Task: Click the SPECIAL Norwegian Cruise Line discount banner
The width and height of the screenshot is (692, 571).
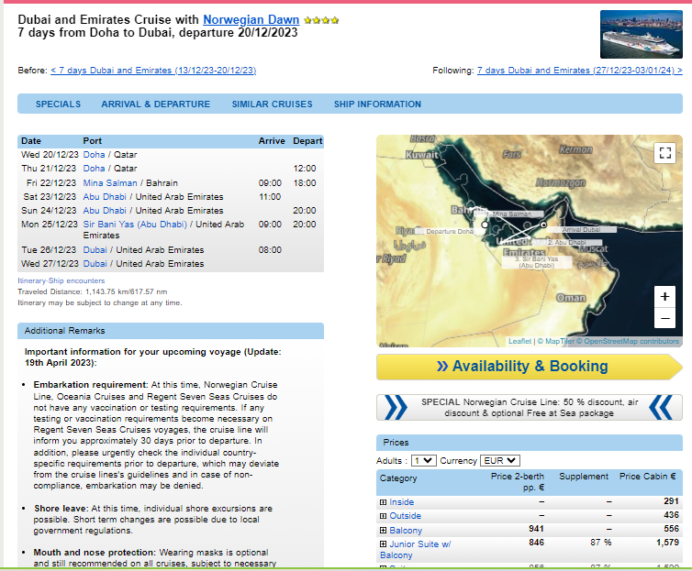Action: (x=530, y=408)
